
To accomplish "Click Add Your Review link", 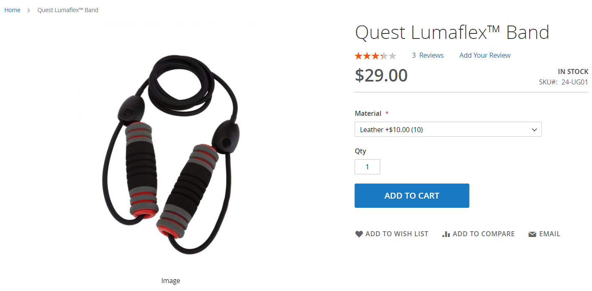I will pos(485,55).
